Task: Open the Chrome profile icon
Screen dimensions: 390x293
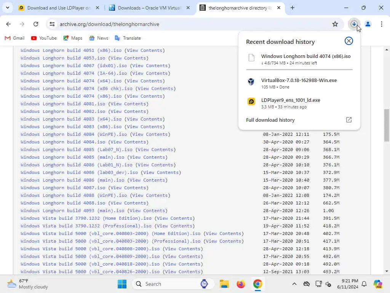Action: [x=368, y=24]
